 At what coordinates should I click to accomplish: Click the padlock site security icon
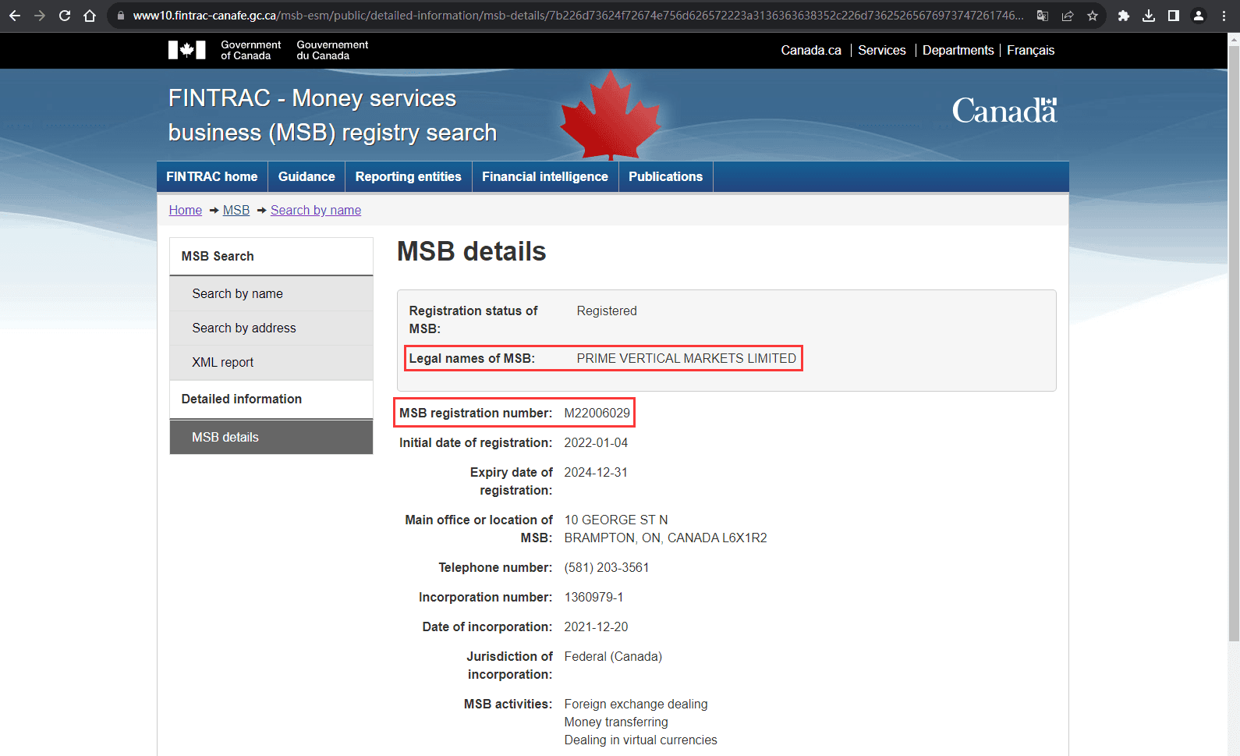click(121, 16)
